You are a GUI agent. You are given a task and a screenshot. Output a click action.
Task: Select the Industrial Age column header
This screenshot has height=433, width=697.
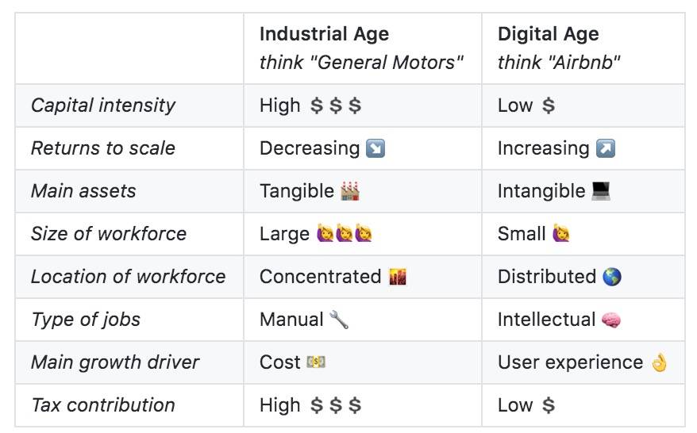point(324,34)
